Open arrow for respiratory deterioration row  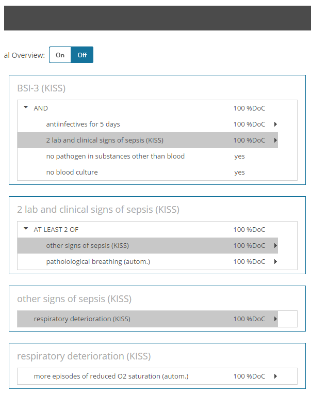click(275, 319)
